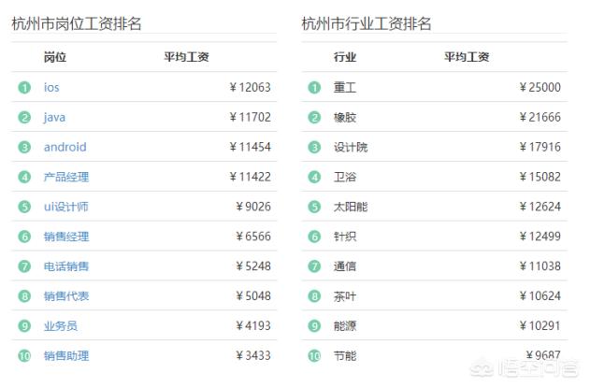Select the android job link
Screen dimensions: 590x388
tap(65, 147)
